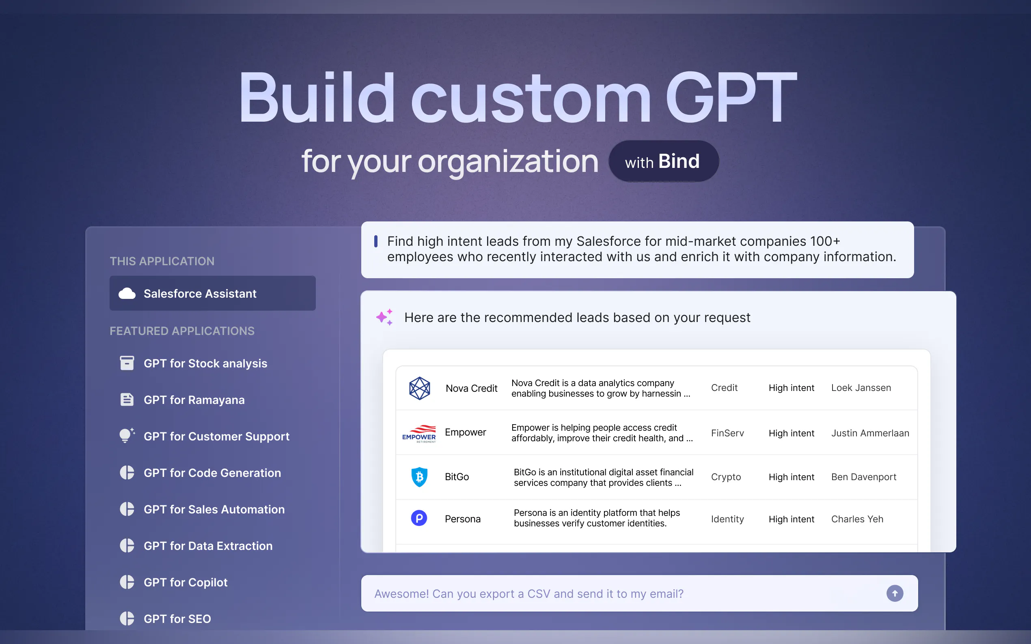Click the BitGo shield logo
This screenshot has width=1031, height=644.
419,477
